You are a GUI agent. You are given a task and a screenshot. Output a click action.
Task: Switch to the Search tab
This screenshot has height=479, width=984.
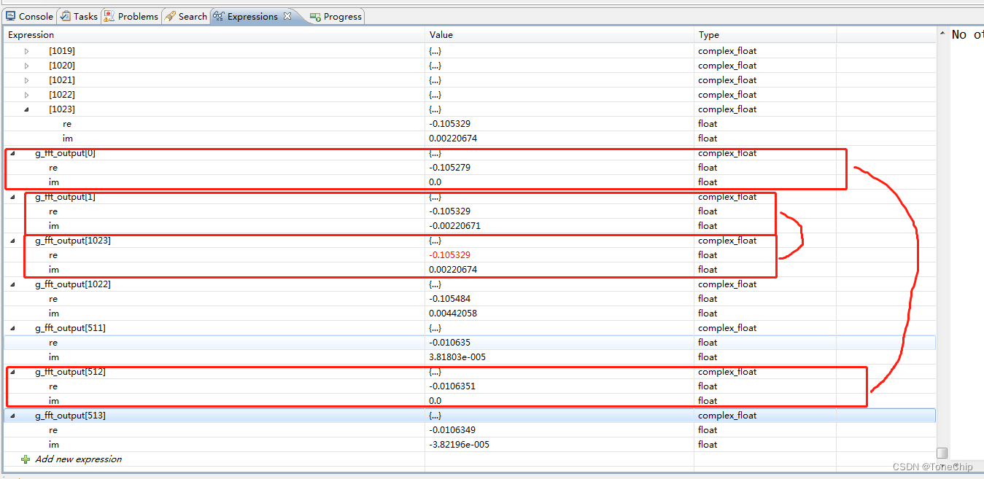(x=186, y=16)
